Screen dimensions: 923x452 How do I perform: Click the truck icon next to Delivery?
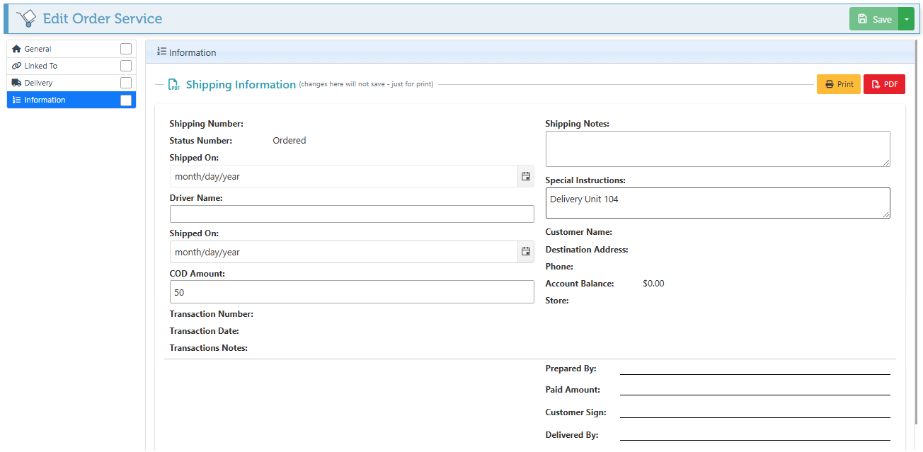pyautogui.click(x=16, y=83)
